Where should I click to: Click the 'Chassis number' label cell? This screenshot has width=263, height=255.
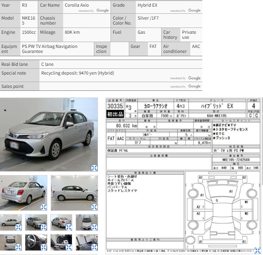tap(51, 20)
